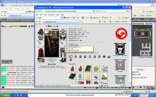The height and width of the screenshot is (97, 156).
Task: Click the black boots equipment slot
Action: coord(63,60)
